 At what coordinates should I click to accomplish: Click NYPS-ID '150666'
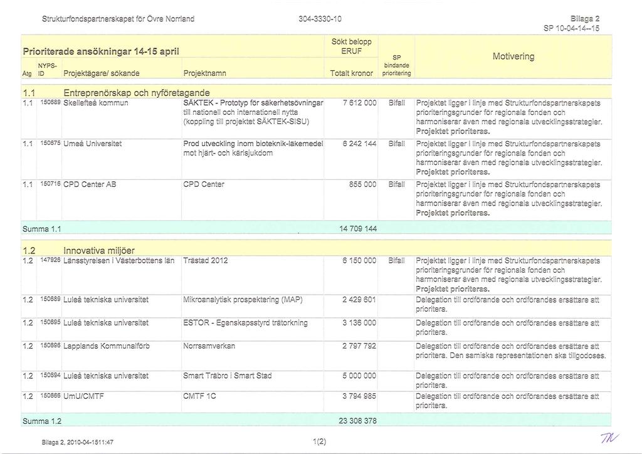coord(50,396)
